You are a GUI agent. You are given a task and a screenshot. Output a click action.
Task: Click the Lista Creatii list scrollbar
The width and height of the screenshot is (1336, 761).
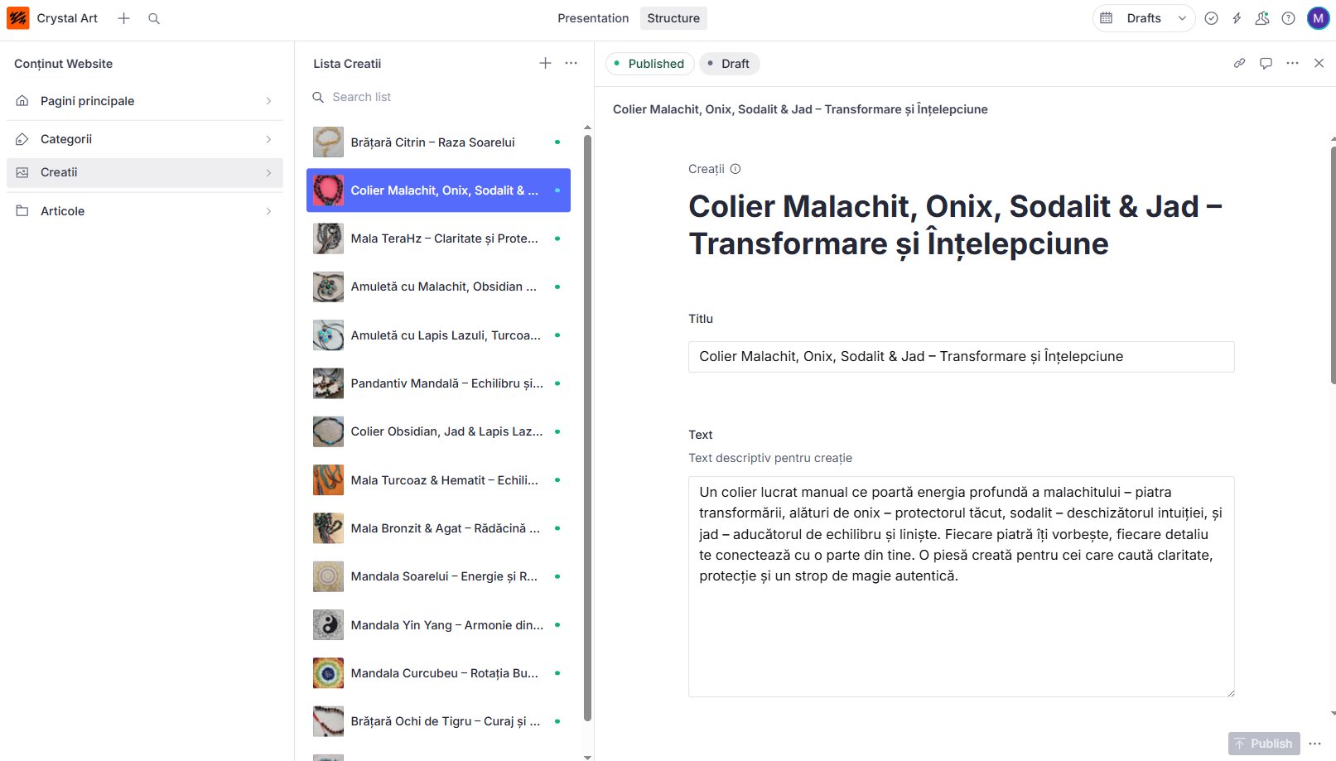587,427
